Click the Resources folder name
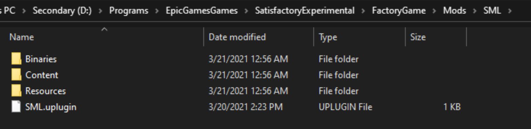Image resolution: width=531 pixels, height=129 pixels. (x=45, y=91)
